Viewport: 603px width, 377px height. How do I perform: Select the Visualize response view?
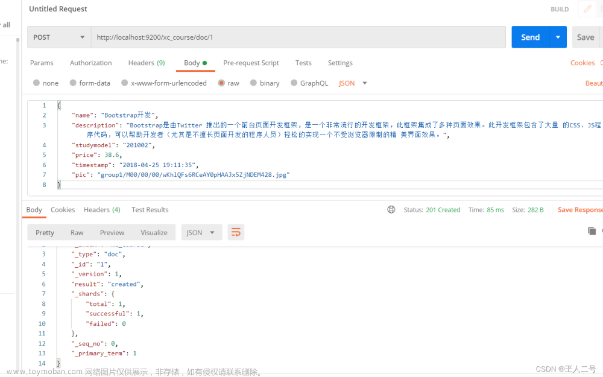(x=154, y=232)
